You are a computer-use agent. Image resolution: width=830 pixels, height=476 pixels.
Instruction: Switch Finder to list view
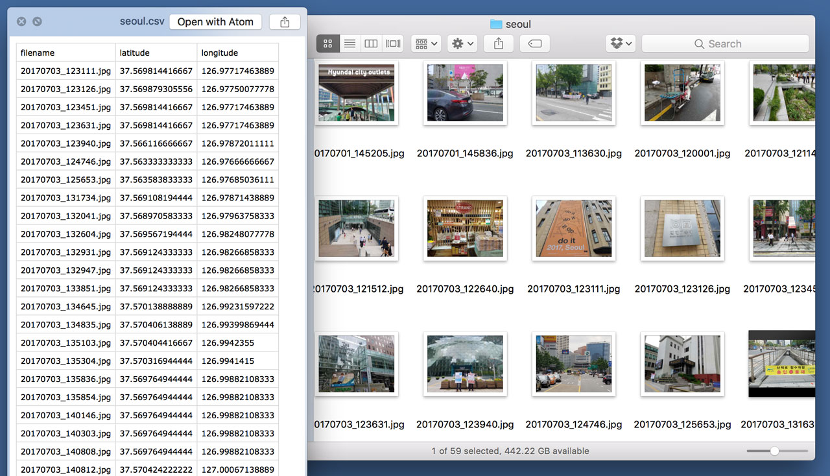(350, 43)
